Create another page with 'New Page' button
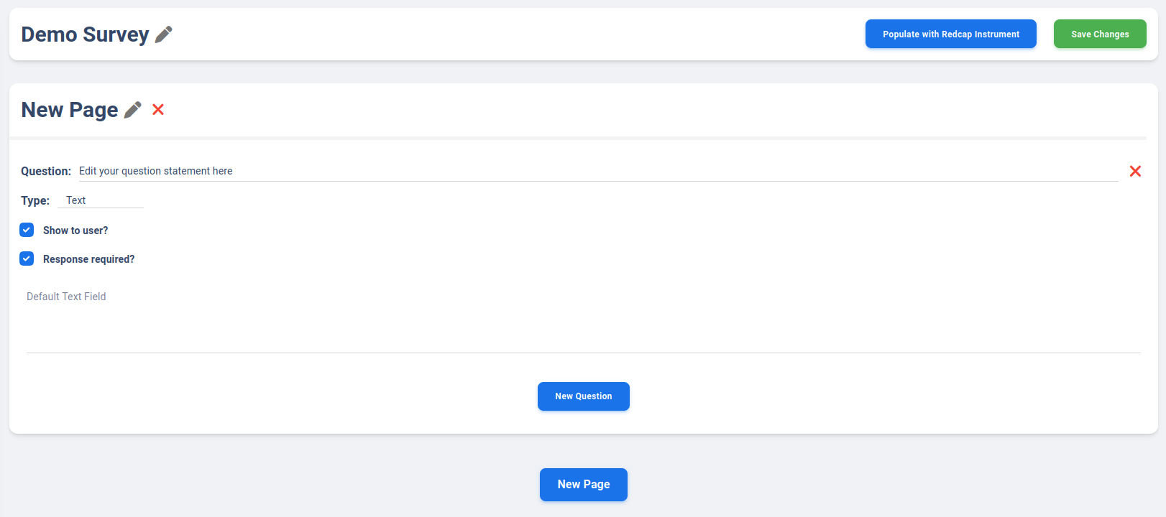 [583, 484]
